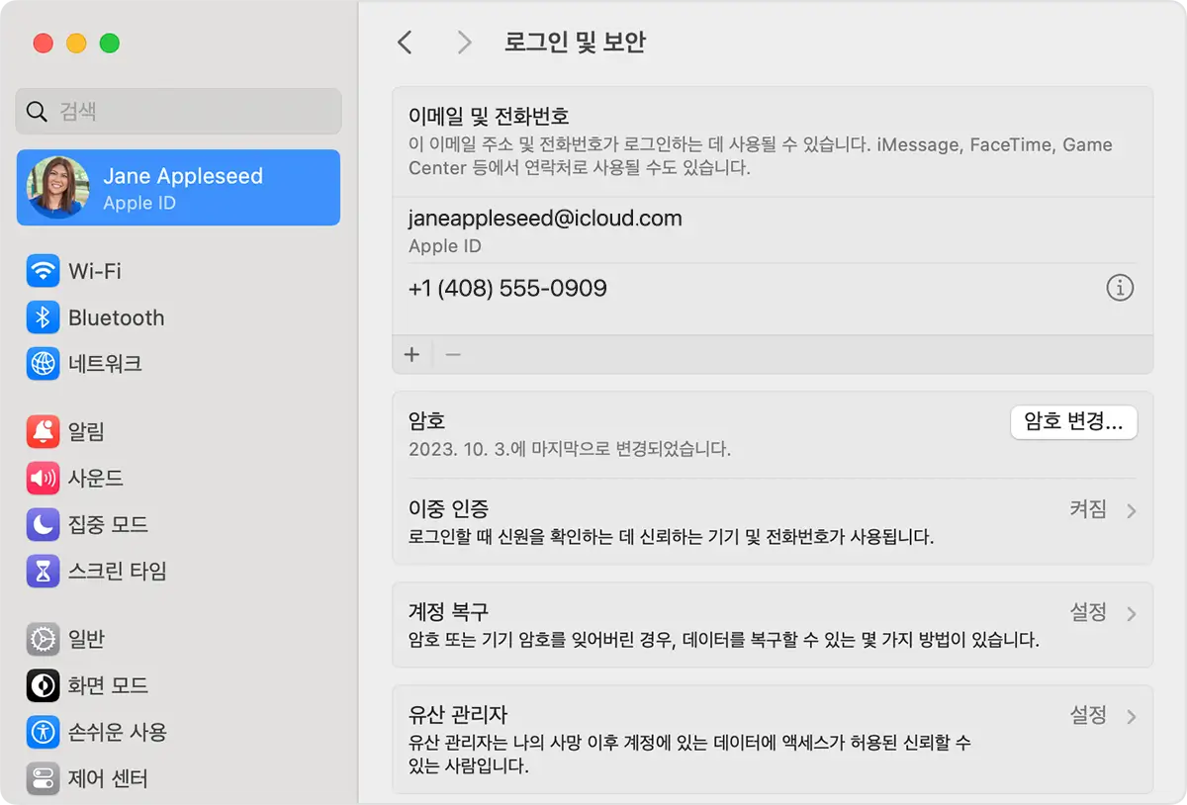Navigate back using the left chevron
This screenshot has width=1187, height=805.
click(405, 42)
